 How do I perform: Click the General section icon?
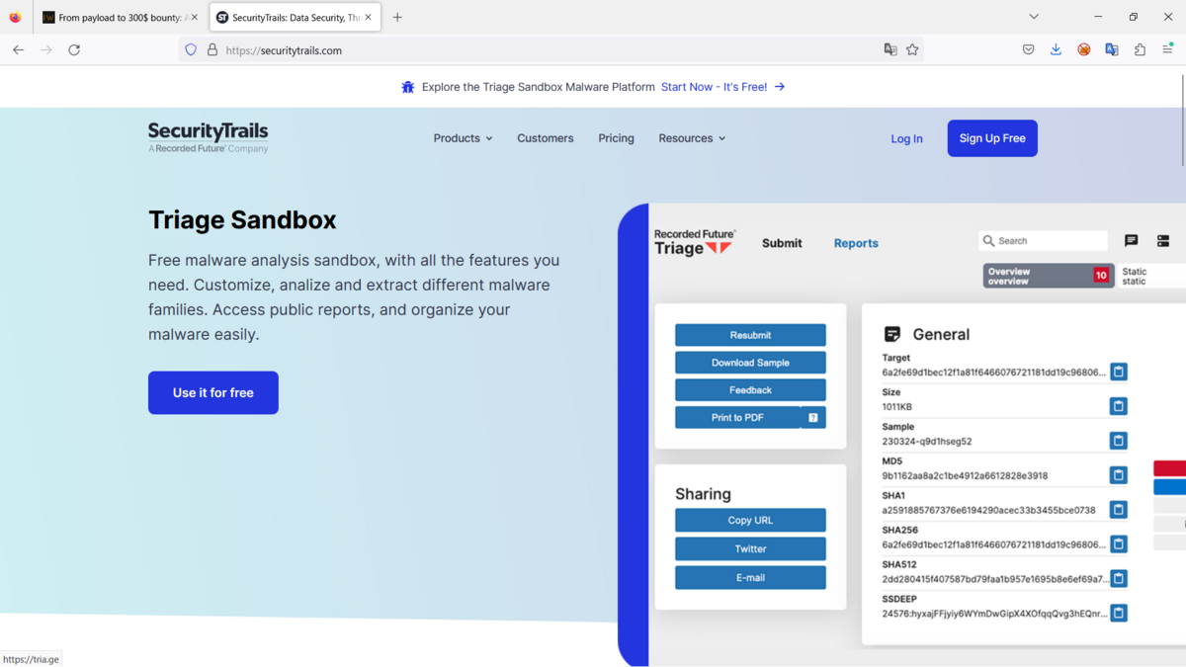click(x=892, y=334)
